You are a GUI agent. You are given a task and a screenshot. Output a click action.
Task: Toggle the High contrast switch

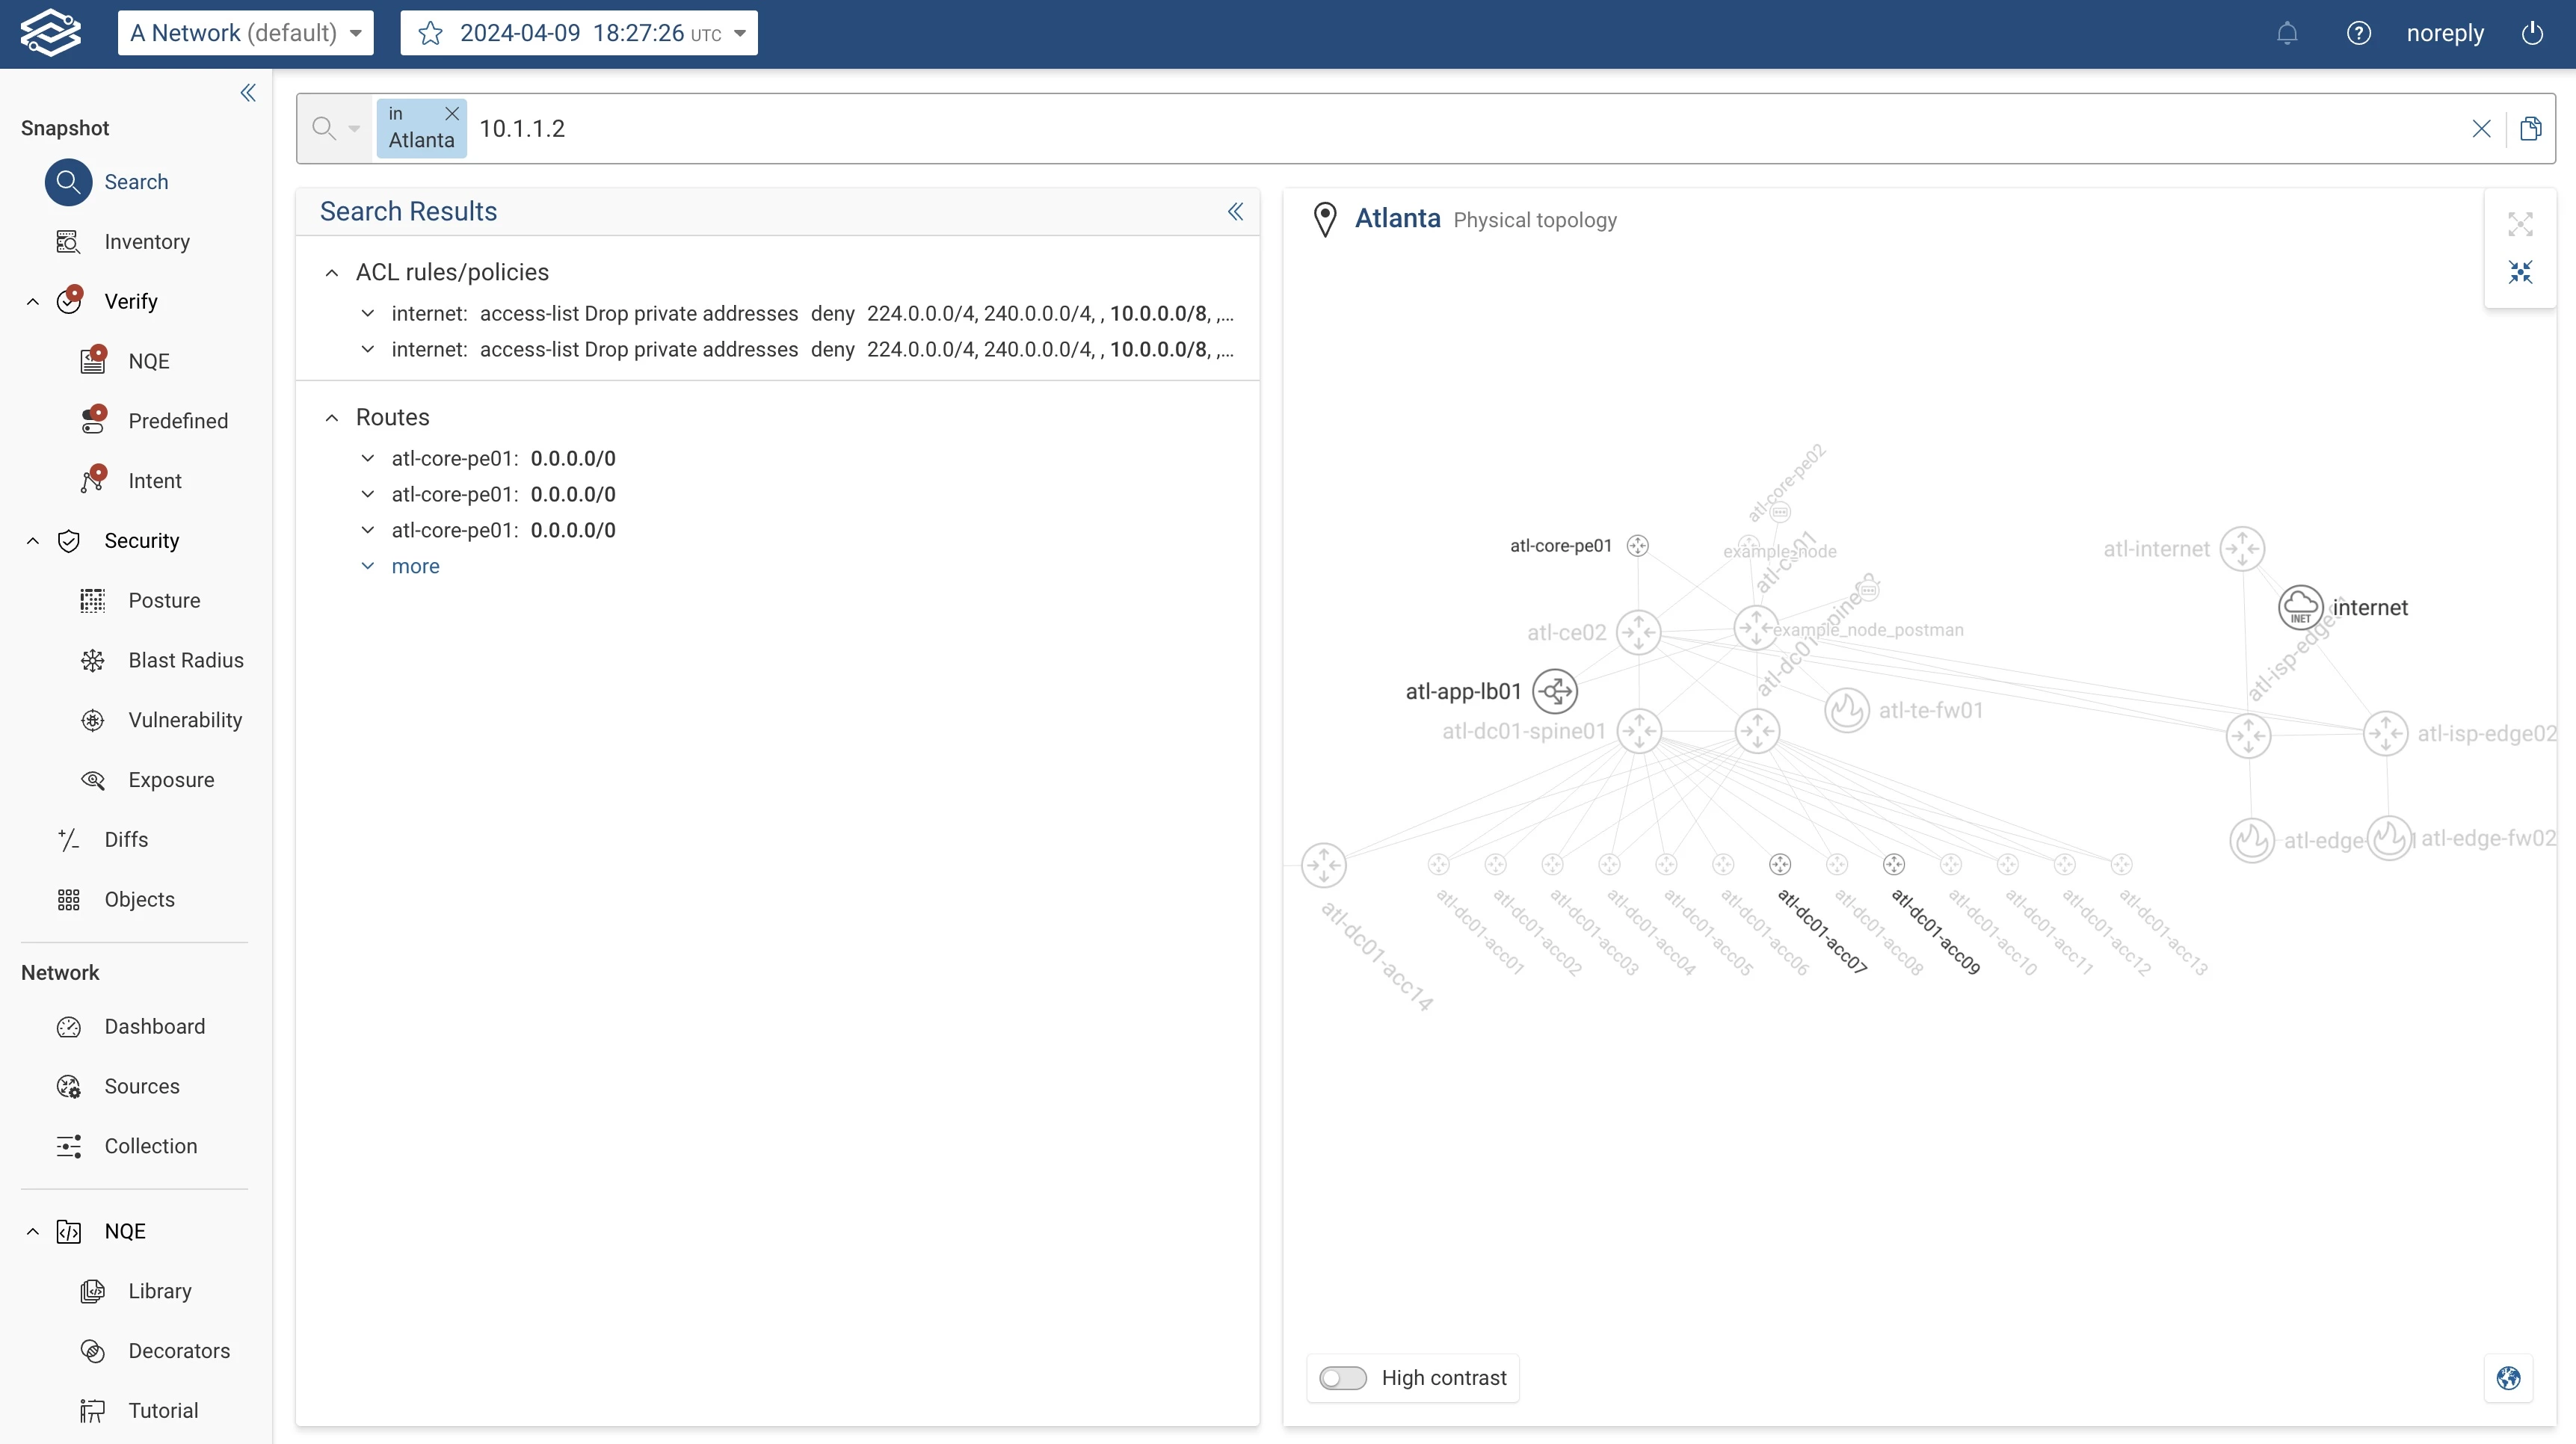1342,1378
